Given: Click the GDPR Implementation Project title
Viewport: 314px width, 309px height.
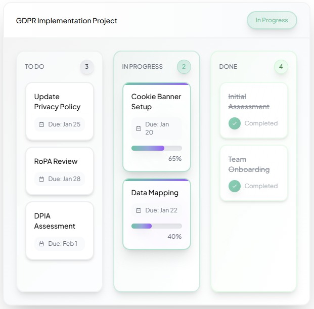Looking at the screenshot, I should pyautogui.click(x=67, y=21).
